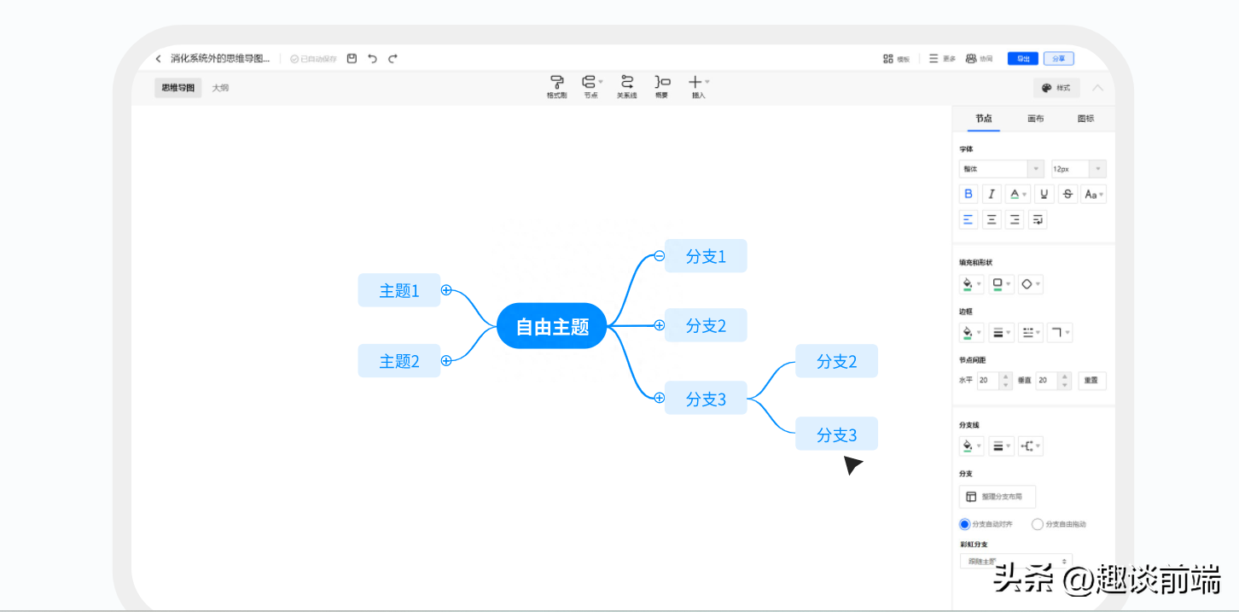Open the branch line width dropdown
The width and height of the screenshot is (1239, 612).
1002,446
